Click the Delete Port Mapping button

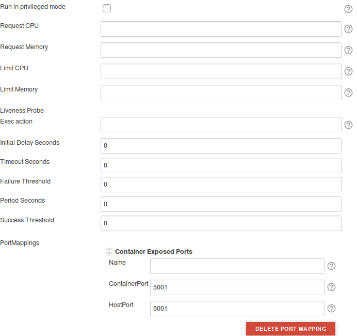coord(290,329)
